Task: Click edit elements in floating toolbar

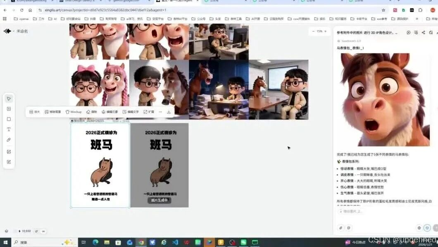Action: pyautogui.click(x=110, y=112)
